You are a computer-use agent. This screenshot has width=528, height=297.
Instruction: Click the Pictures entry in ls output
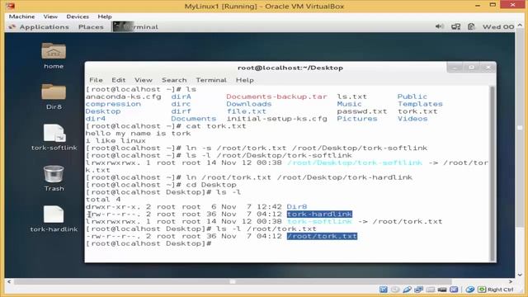pyautogui.click(x=357, y=119)
